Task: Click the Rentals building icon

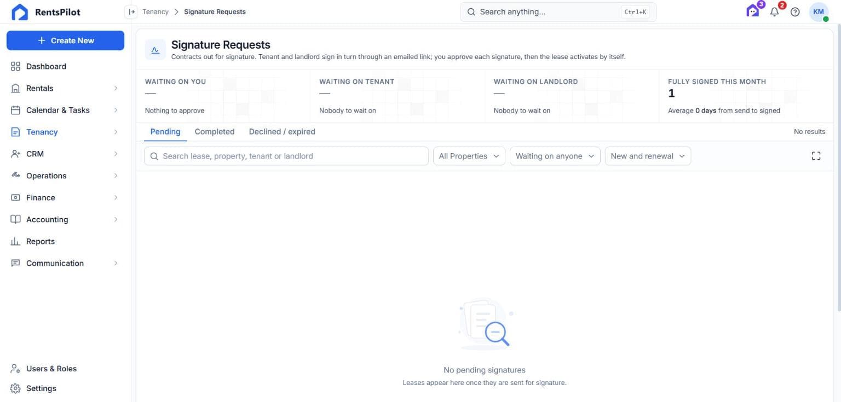Action: point(15,88)
